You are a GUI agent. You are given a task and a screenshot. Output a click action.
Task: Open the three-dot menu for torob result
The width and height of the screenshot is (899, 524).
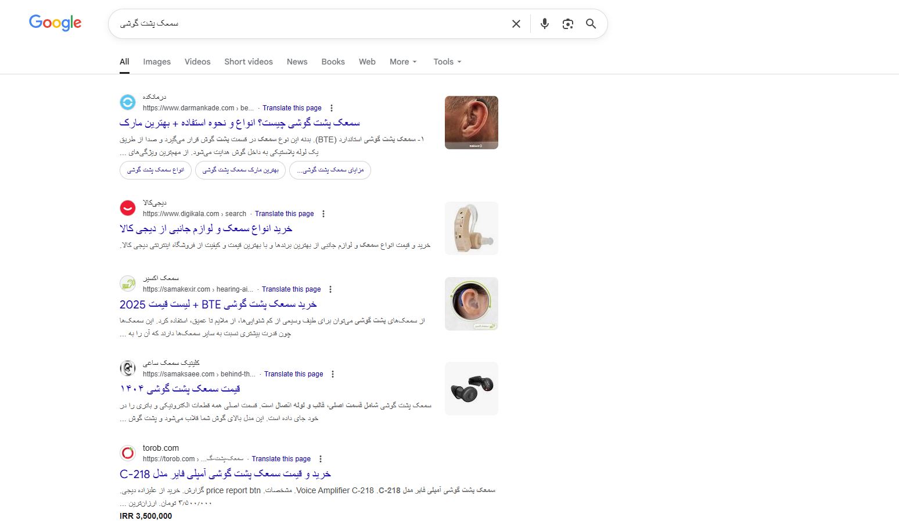[x=321, y=459]
